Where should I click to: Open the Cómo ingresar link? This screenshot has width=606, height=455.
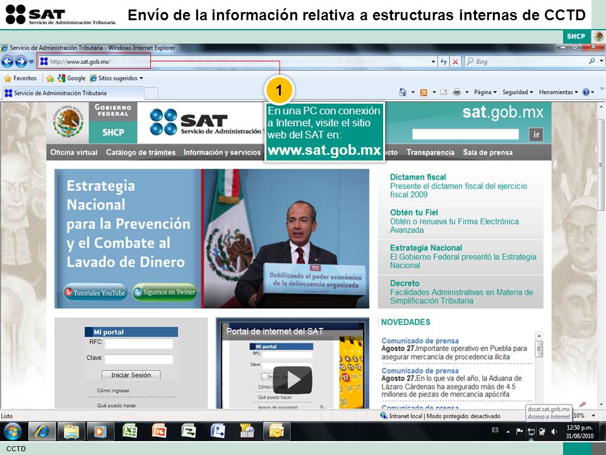113,391
